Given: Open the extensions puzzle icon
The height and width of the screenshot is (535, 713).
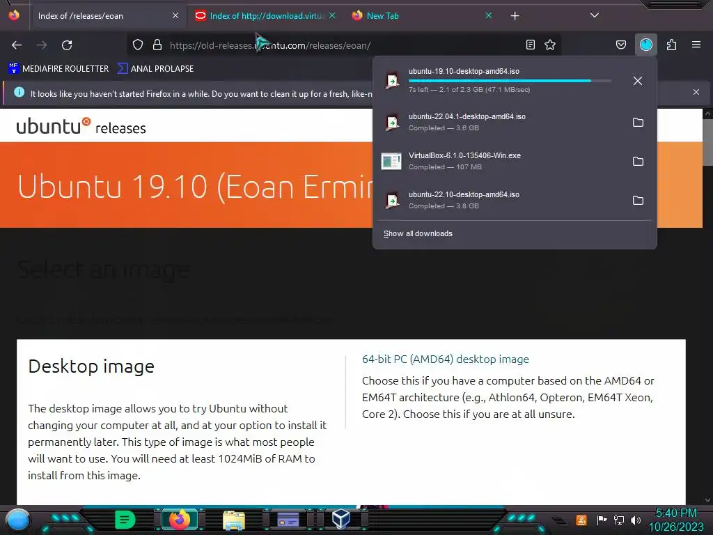Looking at the screenshot, I should tap(672, 45).
